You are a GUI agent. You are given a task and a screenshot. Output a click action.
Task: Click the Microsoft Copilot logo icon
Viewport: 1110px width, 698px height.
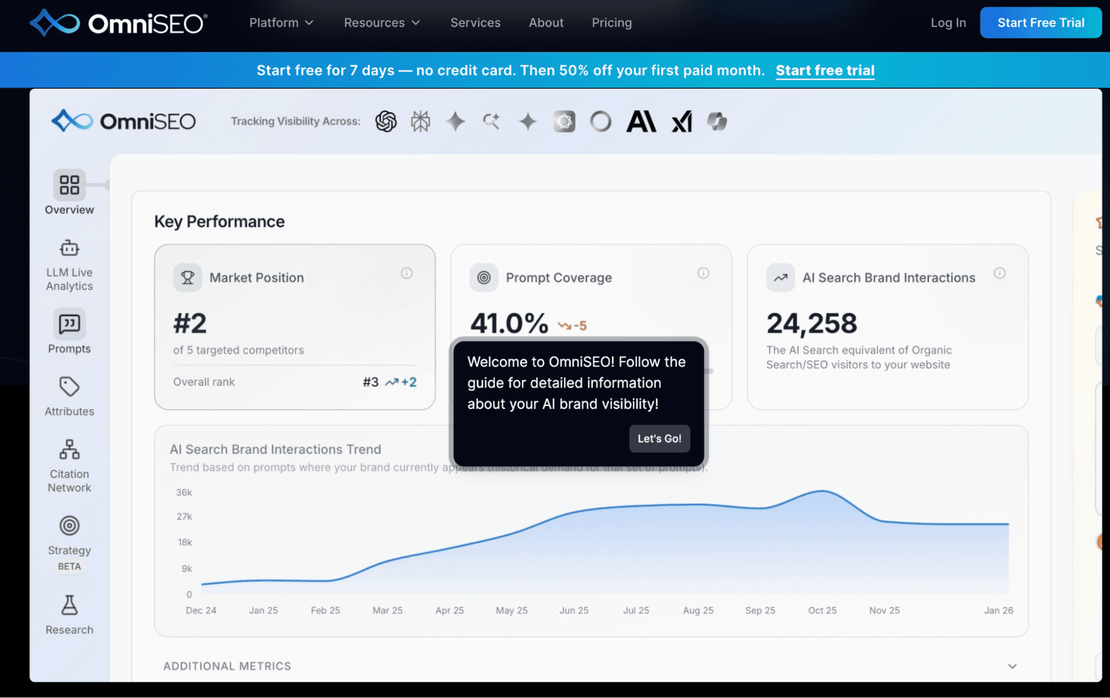717,121
